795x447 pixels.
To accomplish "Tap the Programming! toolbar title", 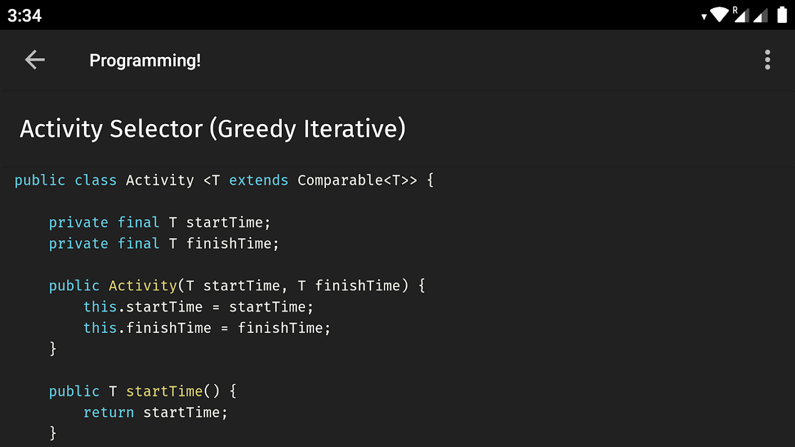I will pos(145,60).
